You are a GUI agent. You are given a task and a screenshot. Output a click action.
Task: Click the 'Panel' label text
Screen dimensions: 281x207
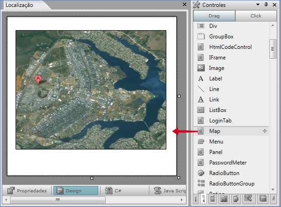click(x=216, y=152)
